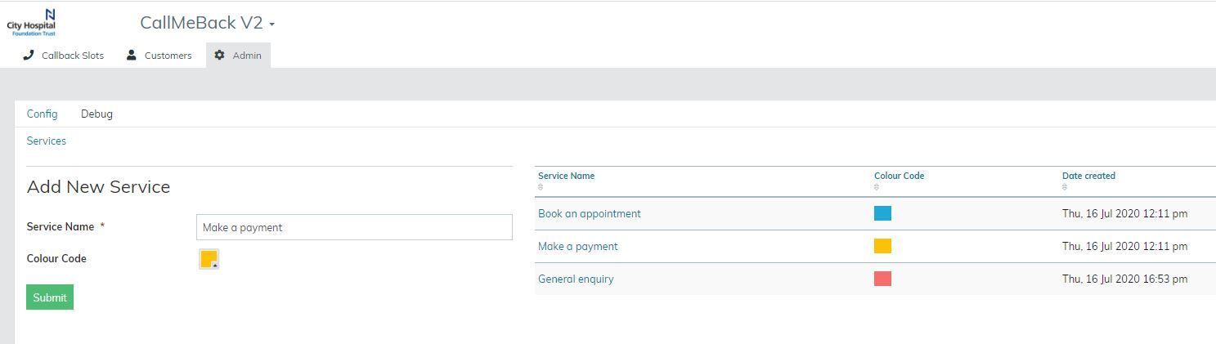The image size is (1216, 344).
Task: Open the Colour Code picker dropdown
Action: coord(209,259)
